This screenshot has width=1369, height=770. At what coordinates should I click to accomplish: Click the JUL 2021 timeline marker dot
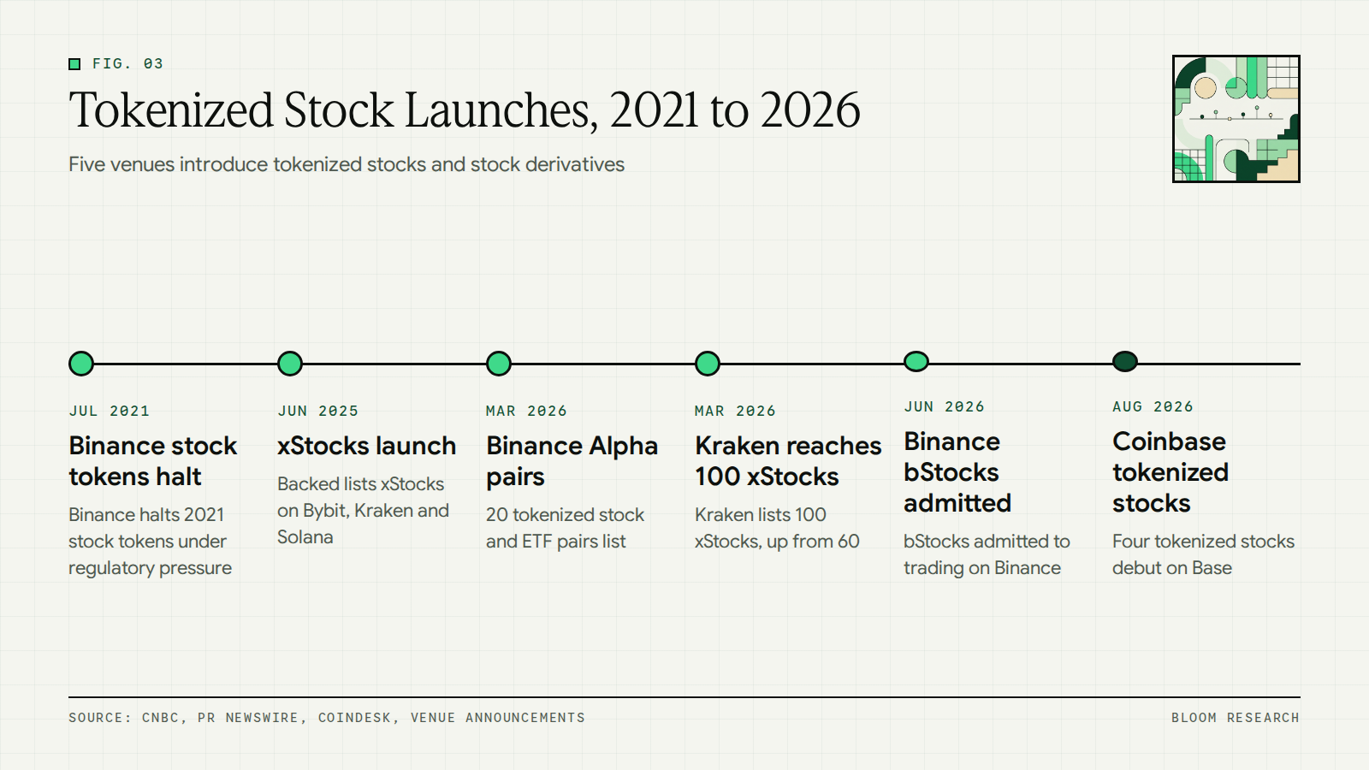(81, 364)
